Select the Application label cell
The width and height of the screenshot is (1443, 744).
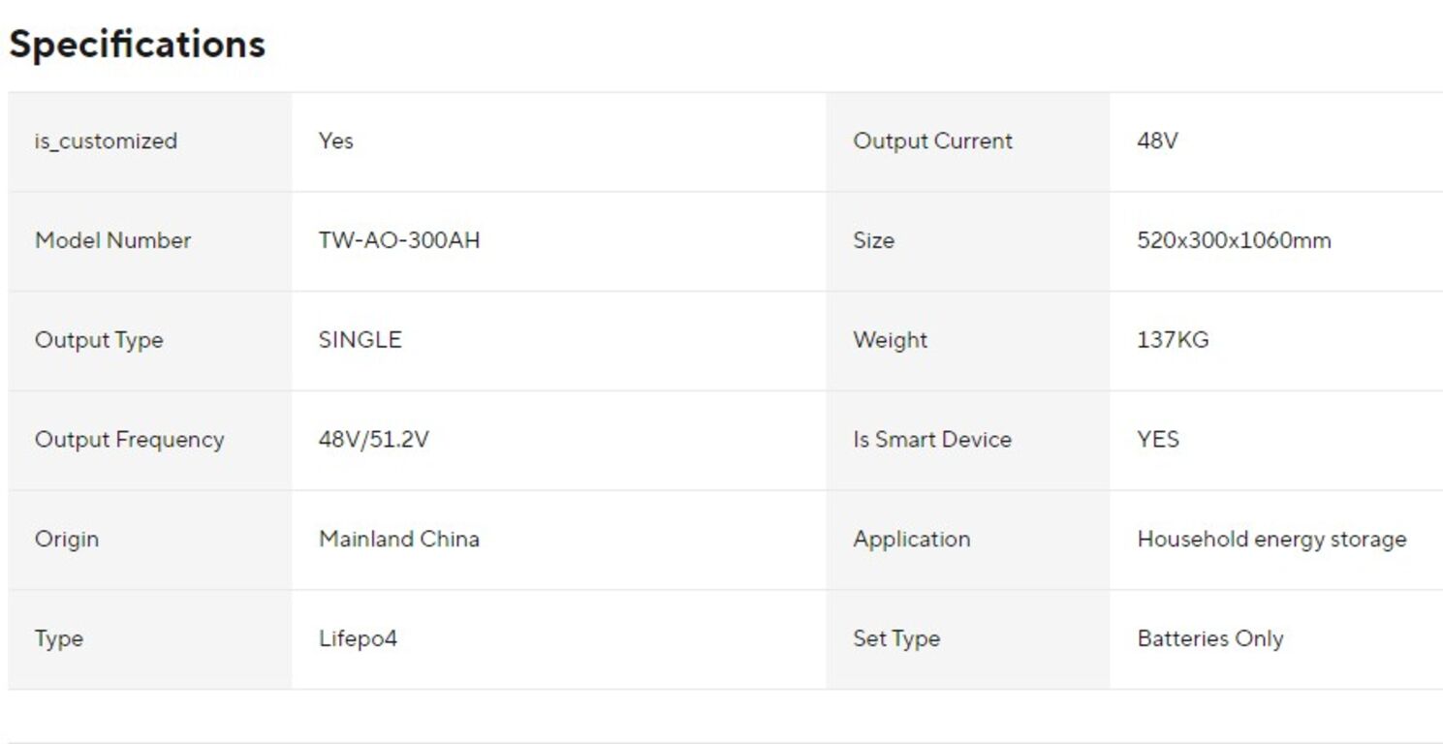968,540
